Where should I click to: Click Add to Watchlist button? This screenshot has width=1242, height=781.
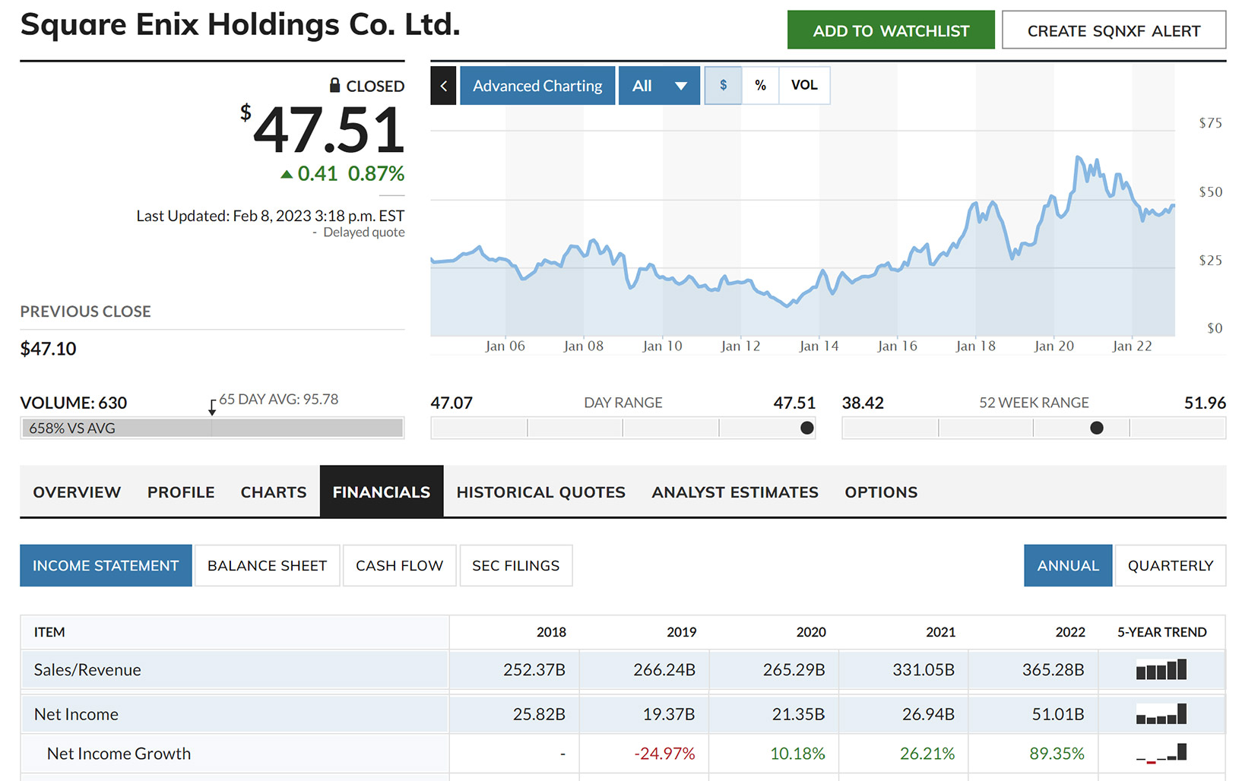click(891, 30)
